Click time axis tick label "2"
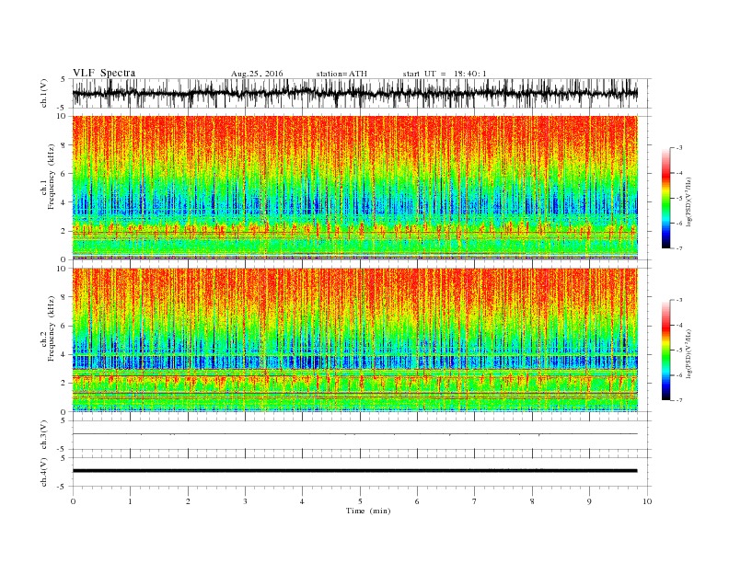The height and width of the screenshot is (563, 729). point(188,501)
